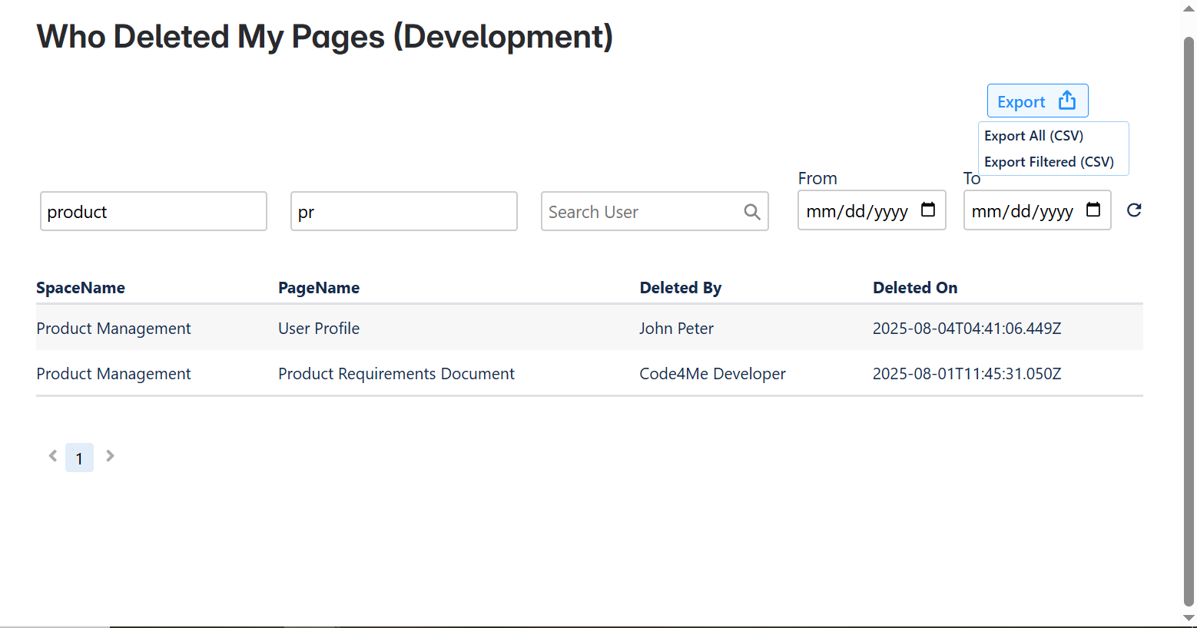Choose Export Filtered (CSV) option

[x=1049, y=162]
